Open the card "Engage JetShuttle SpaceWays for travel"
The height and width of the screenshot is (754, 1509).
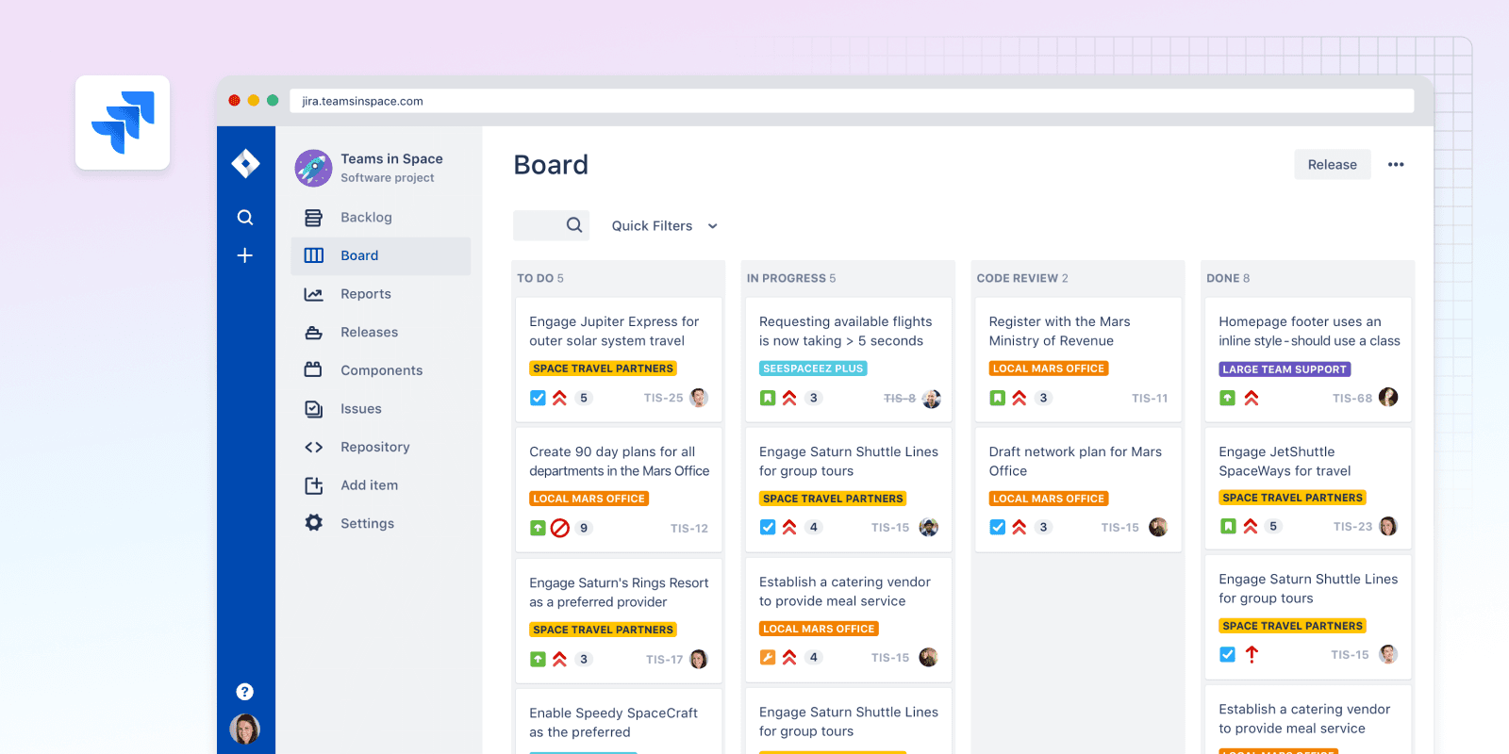1308,488
